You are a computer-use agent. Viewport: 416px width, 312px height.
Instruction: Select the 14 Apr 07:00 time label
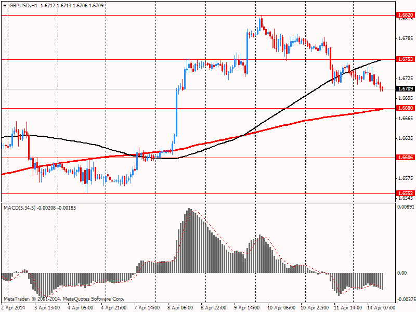382,308
